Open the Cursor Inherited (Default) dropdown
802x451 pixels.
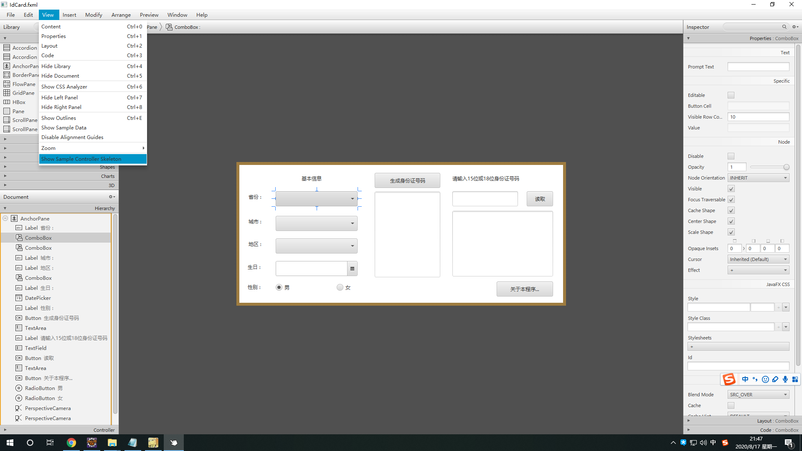point(758,259)
